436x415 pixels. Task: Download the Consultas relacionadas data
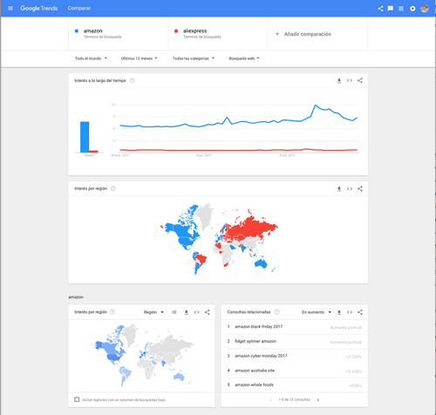pyautogui.click(x=339, y=312)
